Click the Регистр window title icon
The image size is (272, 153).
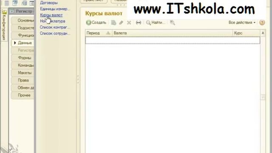coord(12,11)
